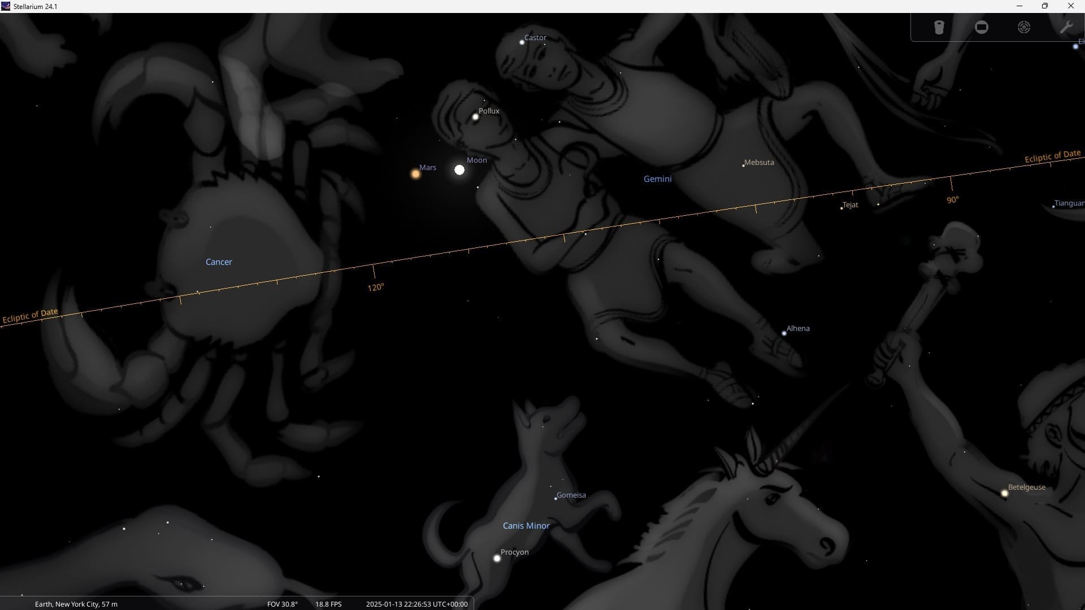Click the Tianguan star label

coord(1069,203)
